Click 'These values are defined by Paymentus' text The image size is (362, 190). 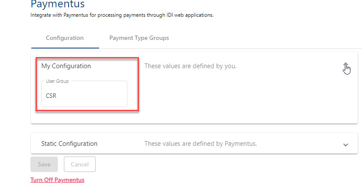200,144
